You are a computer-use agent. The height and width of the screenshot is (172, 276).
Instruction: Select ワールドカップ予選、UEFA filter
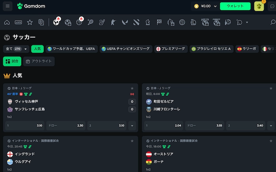coord(71,49)
